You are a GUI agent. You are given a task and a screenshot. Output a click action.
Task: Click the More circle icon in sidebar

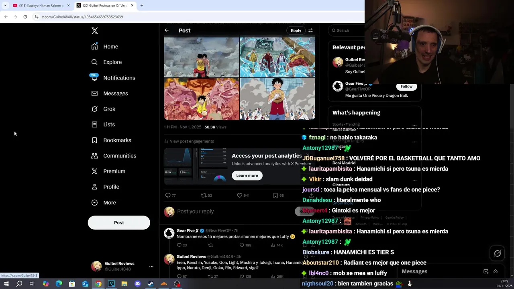tap(94, 203)
